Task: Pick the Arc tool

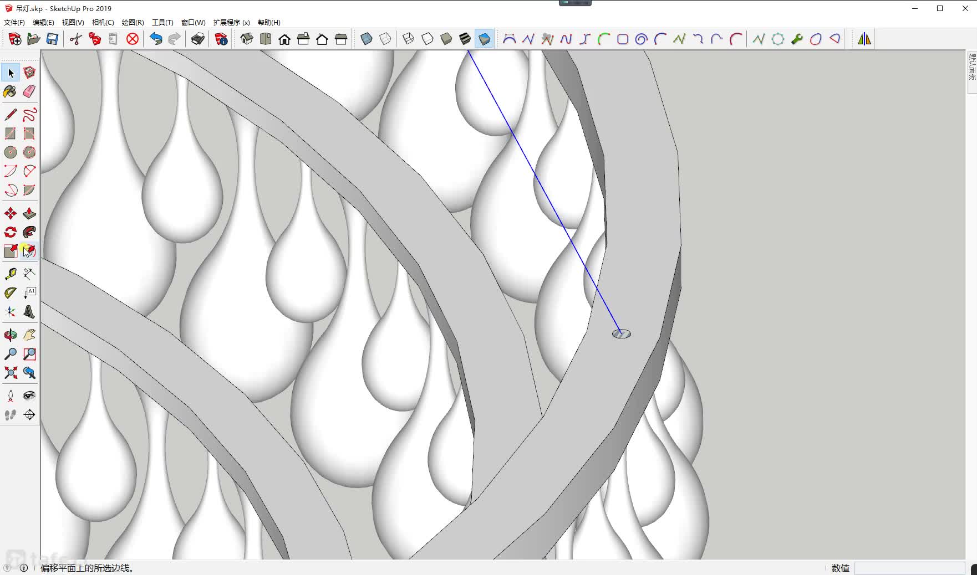Action: tap(11, 171)
